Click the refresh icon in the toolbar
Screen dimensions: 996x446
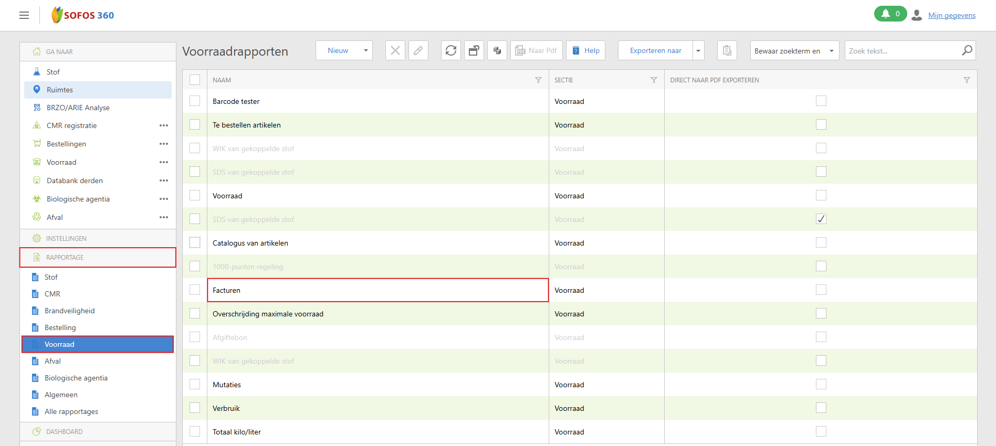tap(450, 50)
